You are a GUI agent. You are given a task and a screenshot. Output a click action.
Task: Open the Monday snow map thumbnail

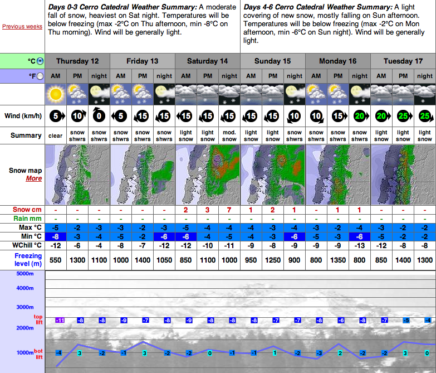click(338, 175)
